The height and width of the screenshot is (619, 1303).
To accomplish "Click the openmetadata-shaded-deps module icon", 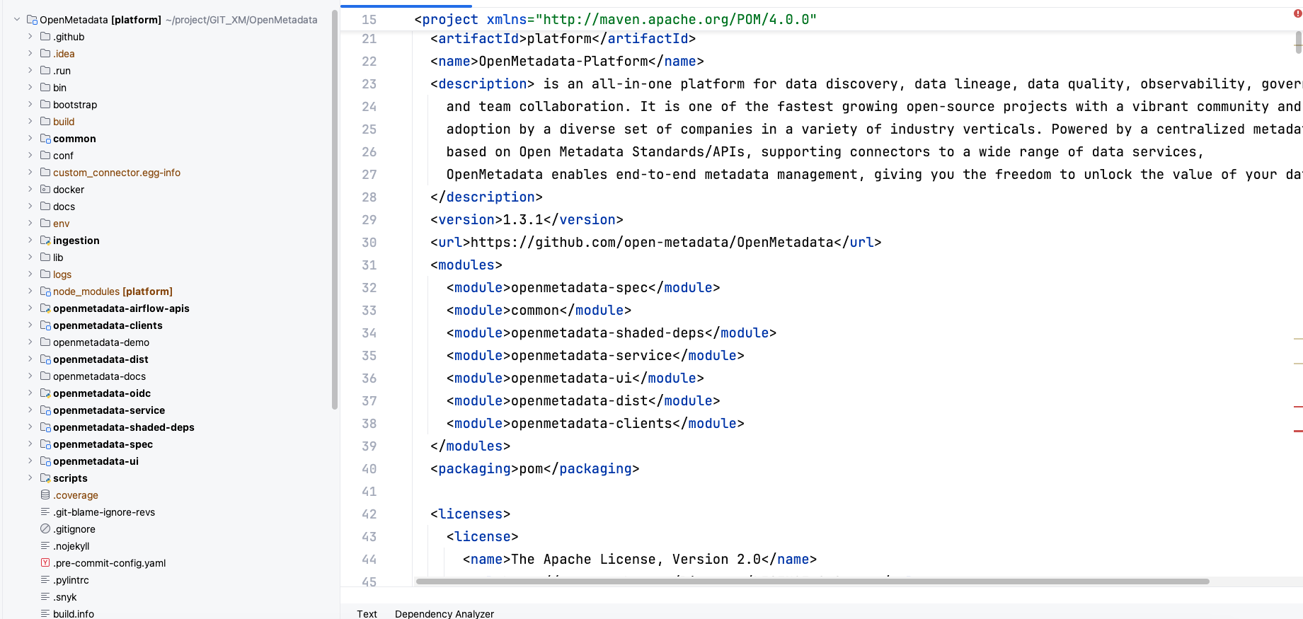I will pyautogui.click(x=45, y=427).
